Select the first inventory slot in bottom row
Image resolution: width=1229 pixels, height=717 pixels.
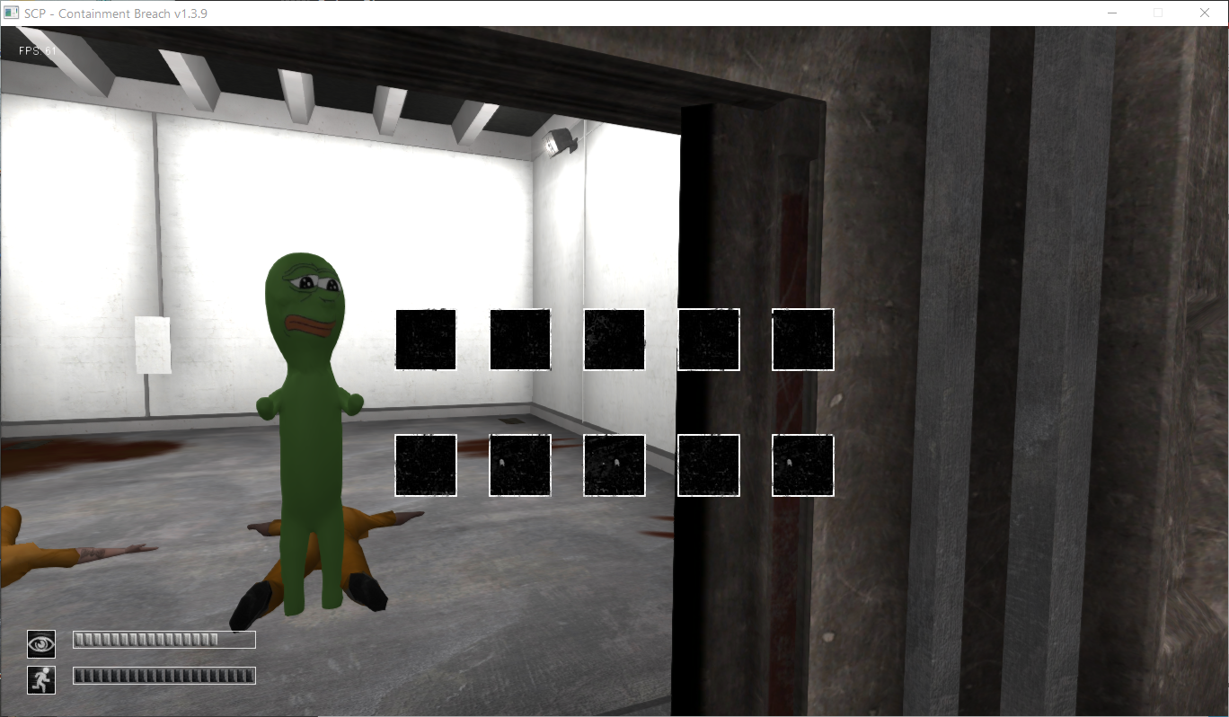426,465
